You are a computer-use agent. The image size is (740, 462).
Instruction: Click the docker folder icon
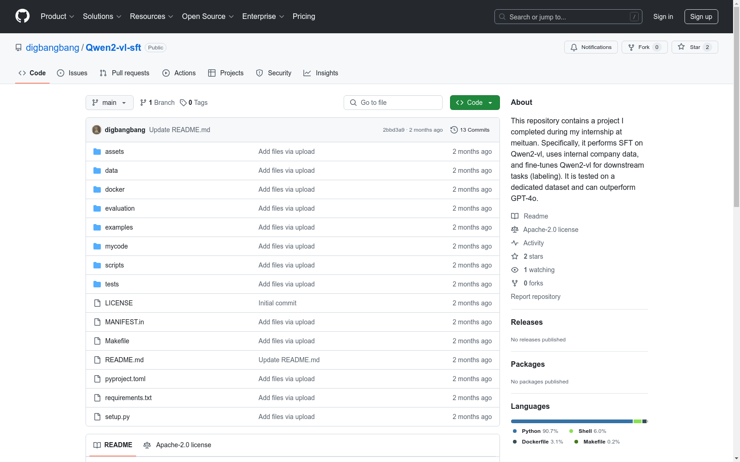pyautogui.click(x=97, y=189)
